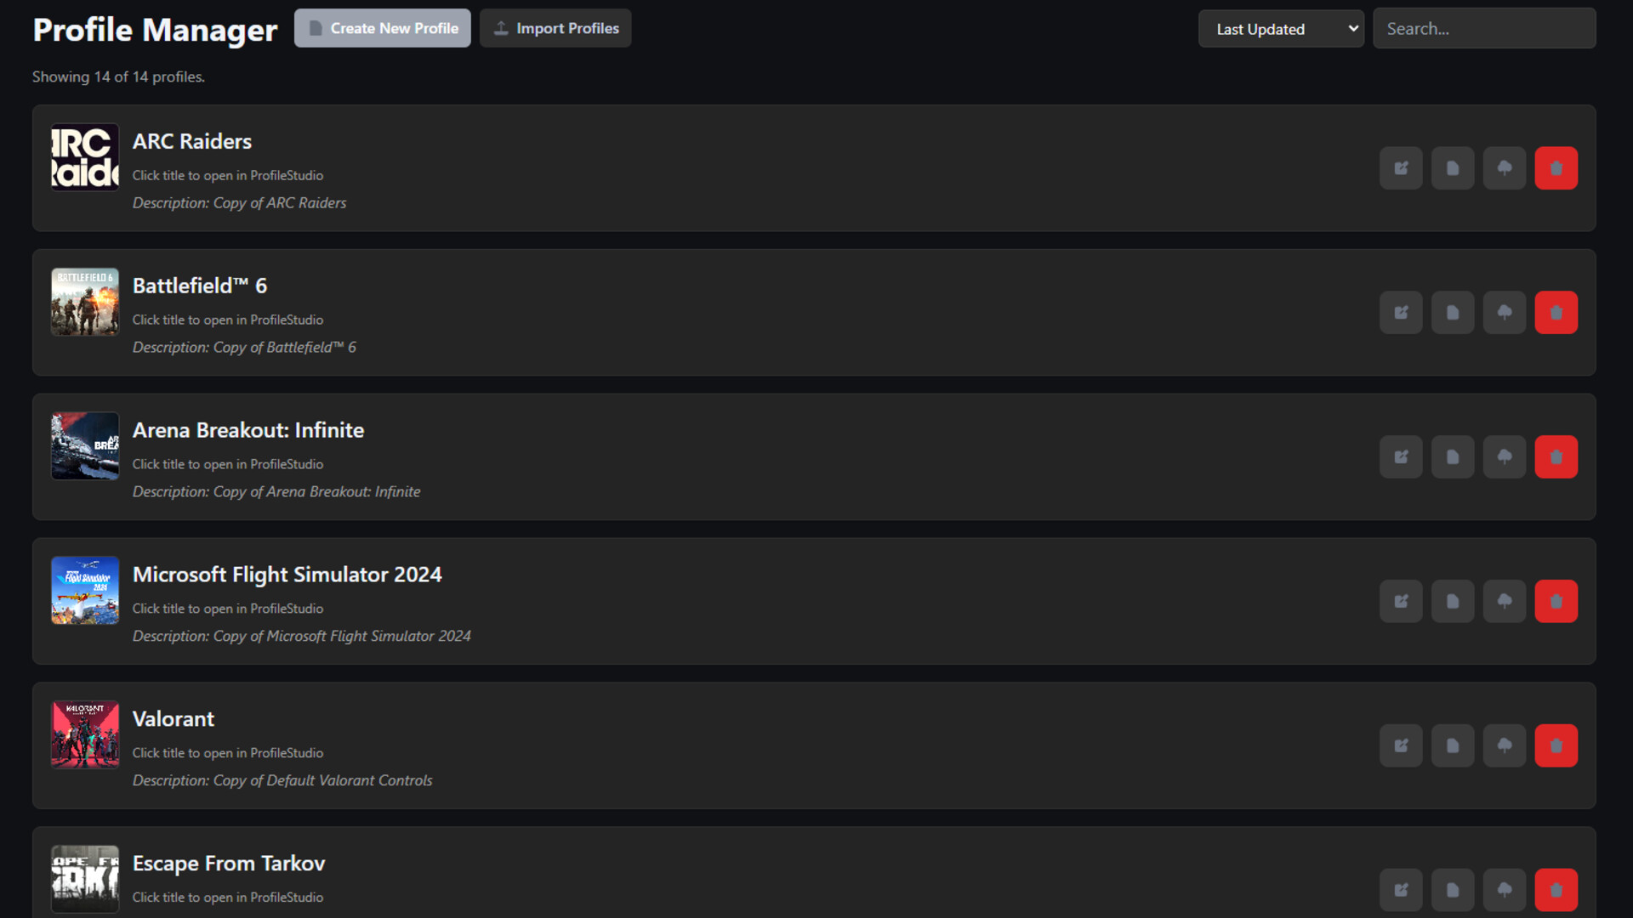Delete the Microsoft Flight Simulator 2024 profile
This screenshot has height=918, width=1633.
pyautogui.click(x=1556, y=601)
